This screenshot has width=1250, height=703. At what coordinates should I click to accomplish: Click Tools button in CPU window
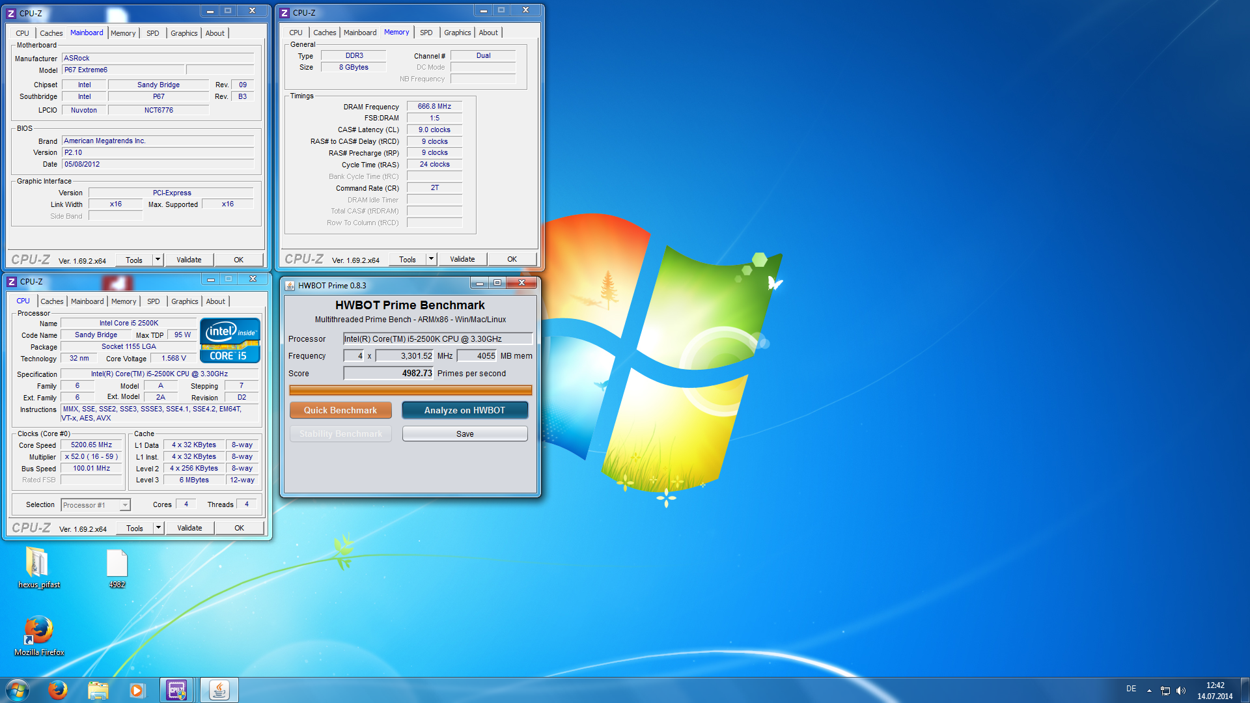[135, 528]
